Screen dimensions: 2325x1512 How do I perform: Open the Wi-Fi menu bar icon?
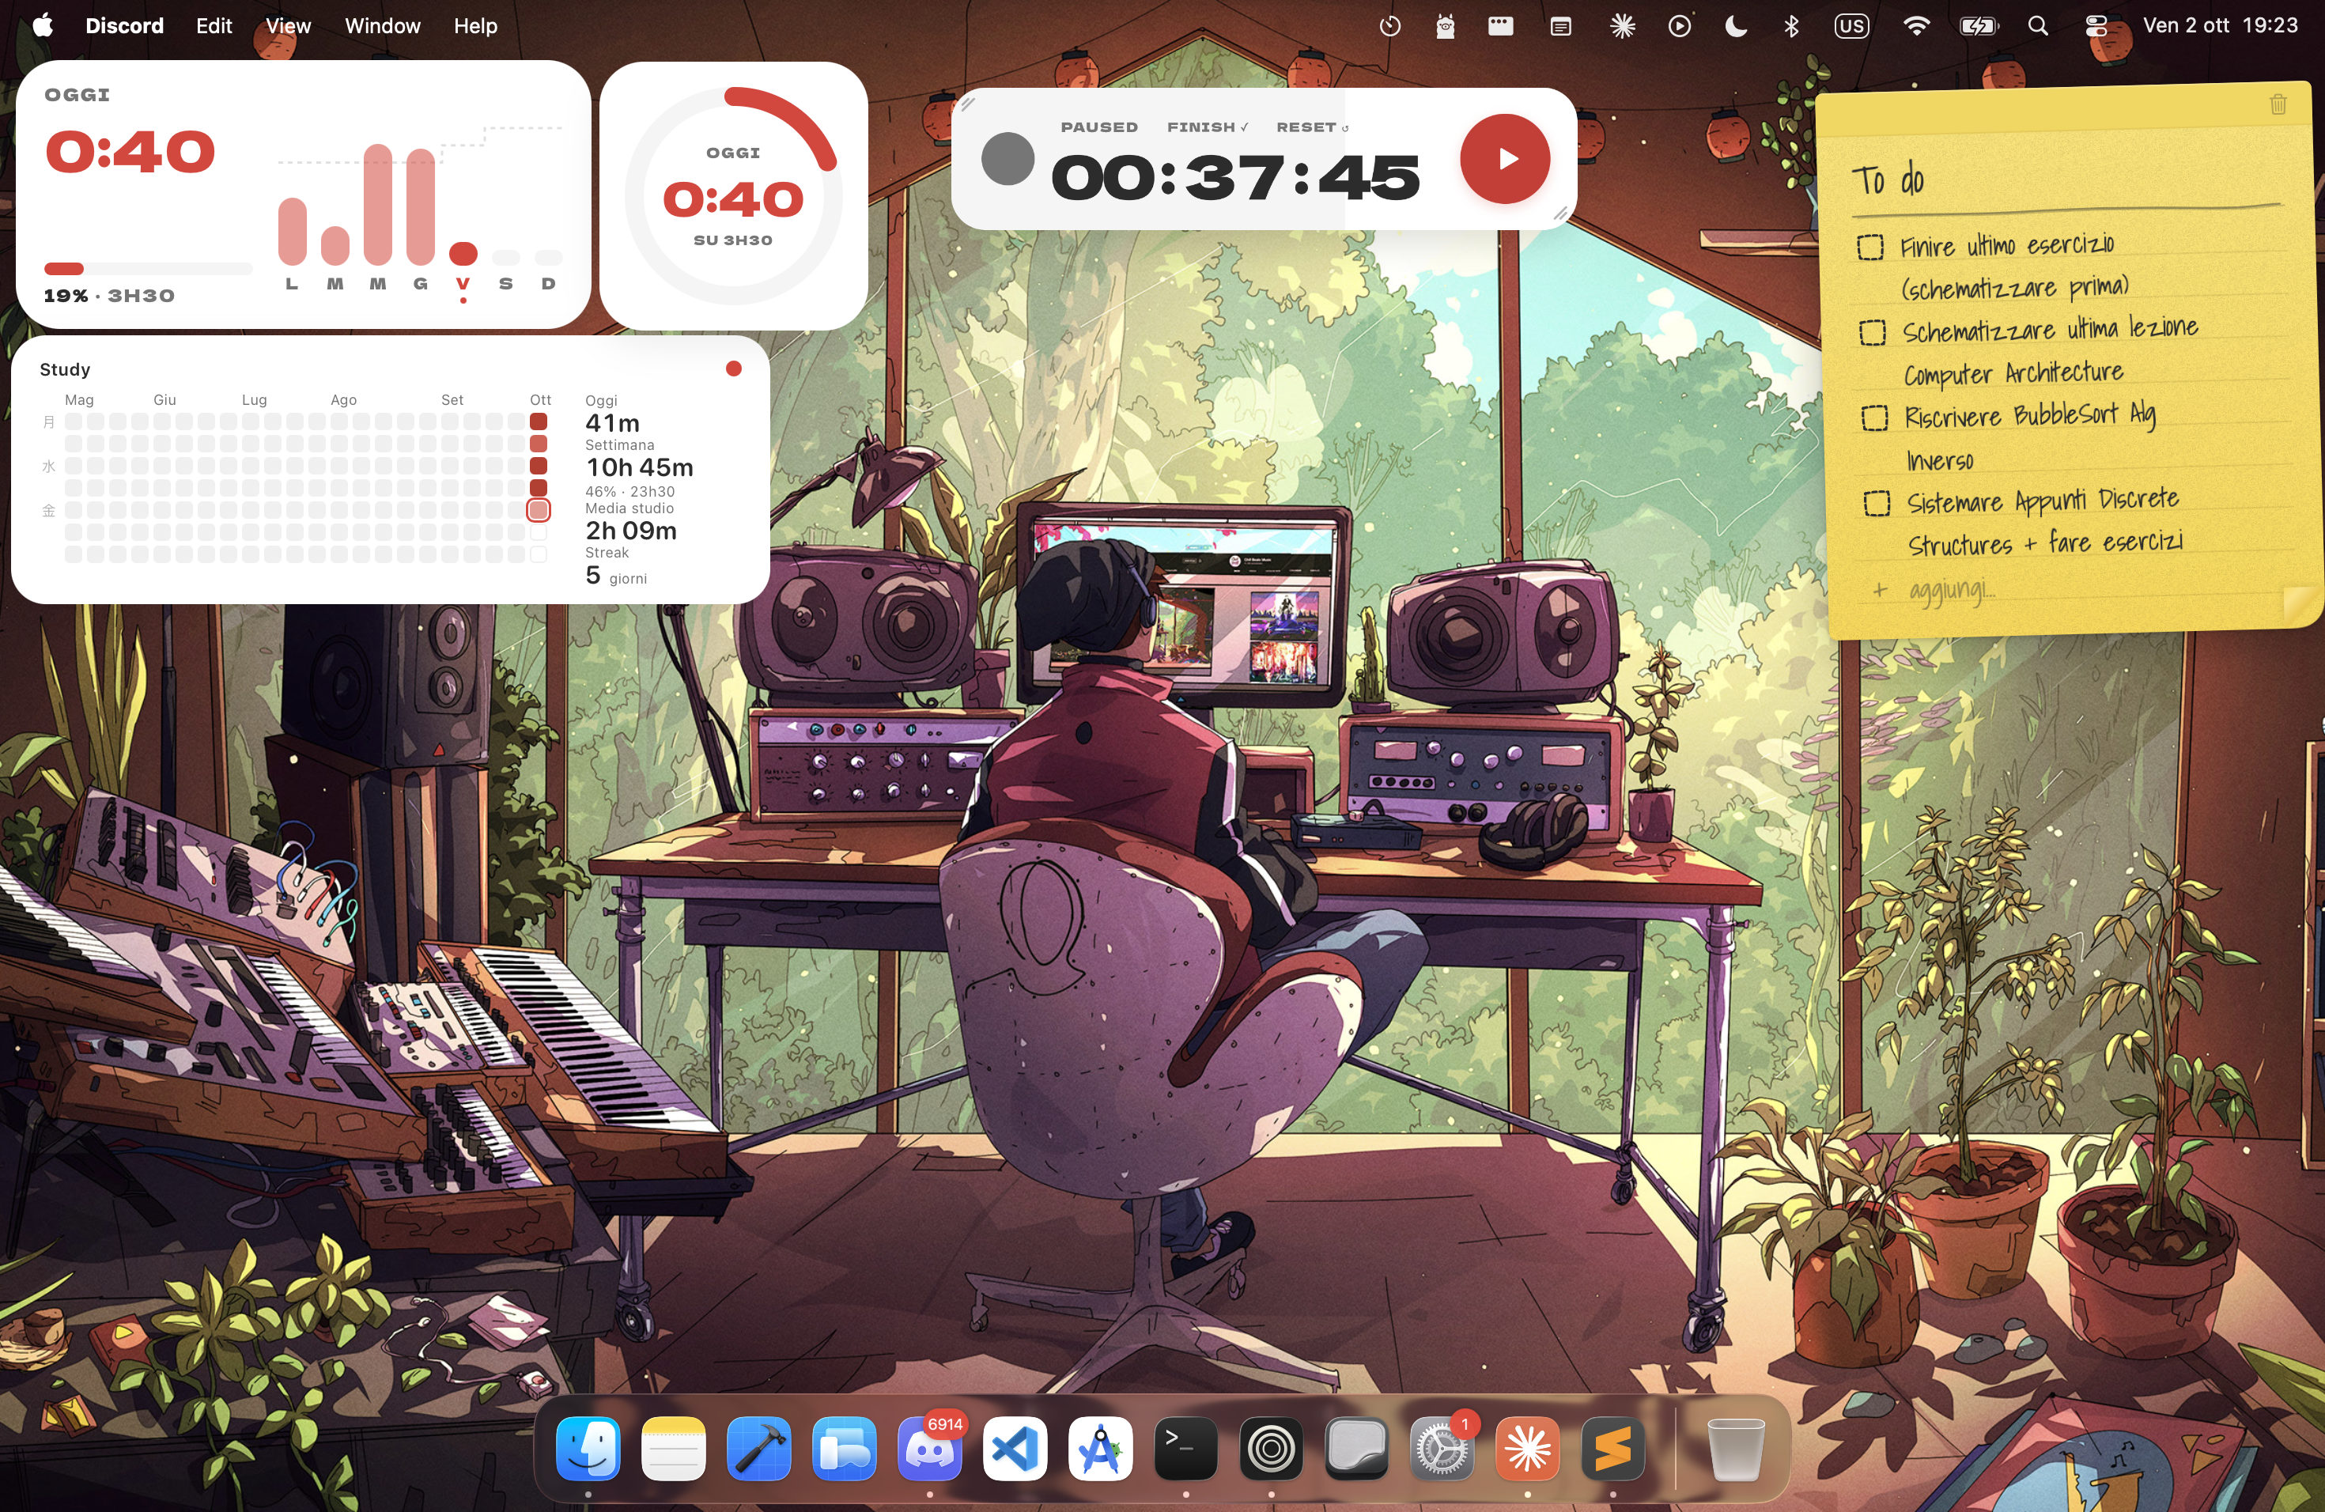(x=1917, y=26)
